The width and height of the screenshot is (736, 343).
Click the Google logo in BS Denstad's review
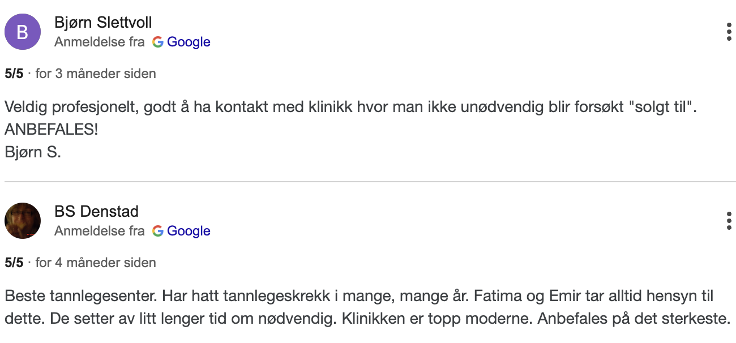tap(158, 231)
